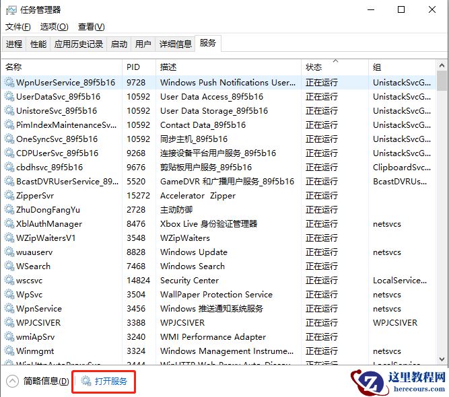
Task: Switch to the 应用历史记录 tab
Action: 79,44
